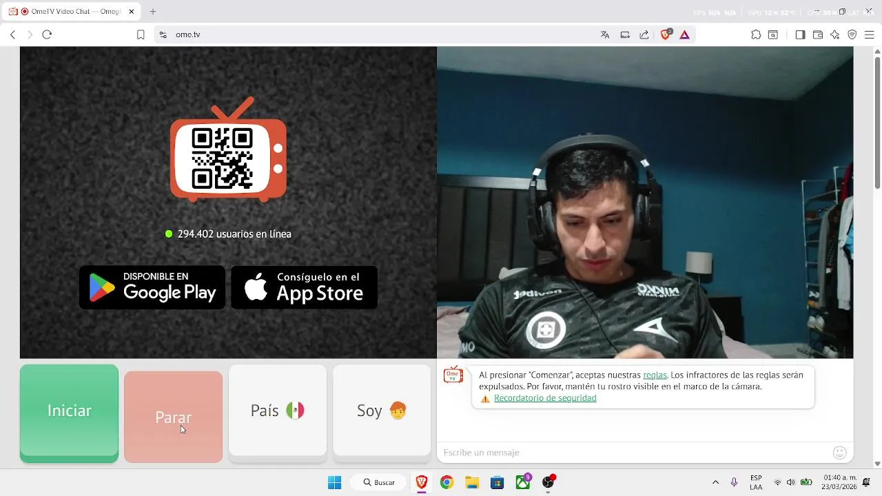Click the QR code TV logo
The image size is (882, 496).
(x=228, y=149)
